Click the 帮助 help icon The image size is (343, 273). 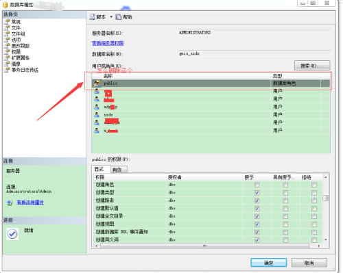click(x=119, y=17)
